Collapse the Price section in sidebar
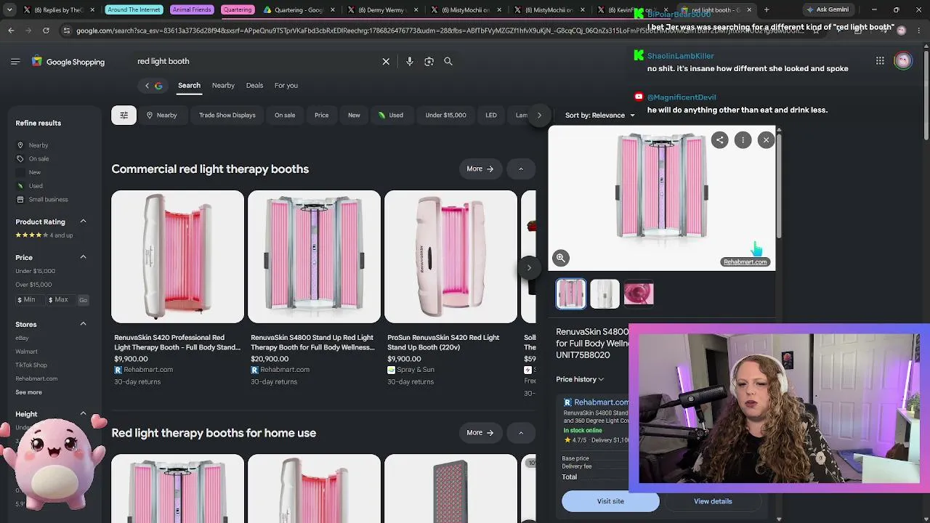 click(x=83, y=257)
